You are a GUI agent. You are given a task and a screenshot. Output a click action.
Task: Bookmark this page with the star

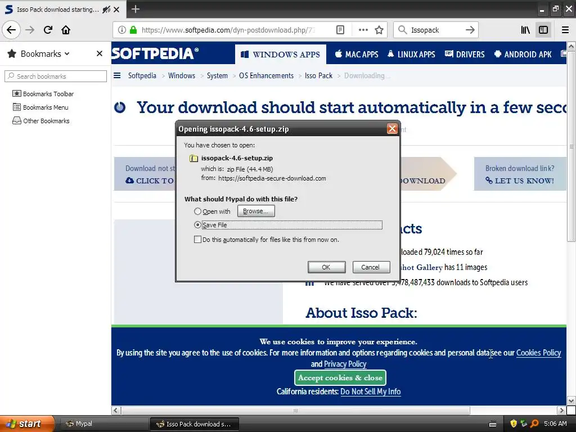click(379, 30)
